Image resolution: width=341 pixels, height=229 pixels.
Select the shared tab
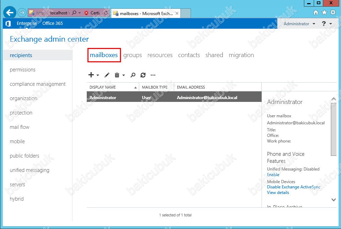click(214, 55)
